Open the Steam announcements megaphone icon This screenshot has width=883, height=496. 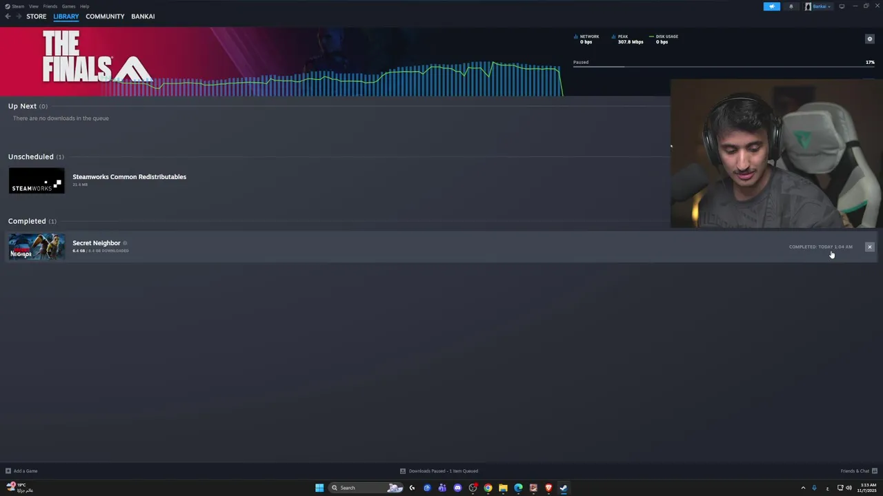771,6
